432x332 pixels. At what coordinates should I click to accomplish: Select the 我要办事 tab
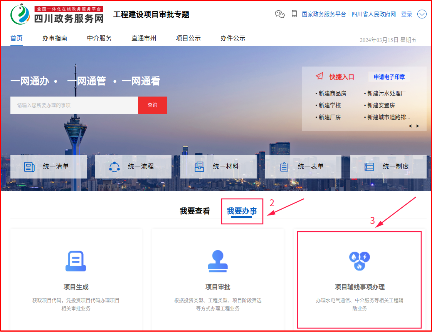(x=242, y=211)
